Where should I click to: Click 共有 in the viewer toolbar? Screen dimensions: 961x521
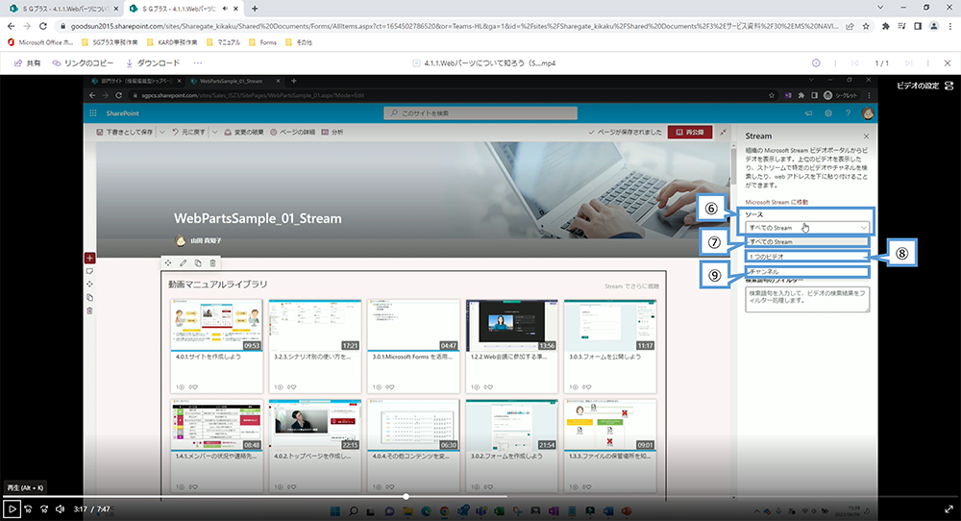click(x=28, y=63)
